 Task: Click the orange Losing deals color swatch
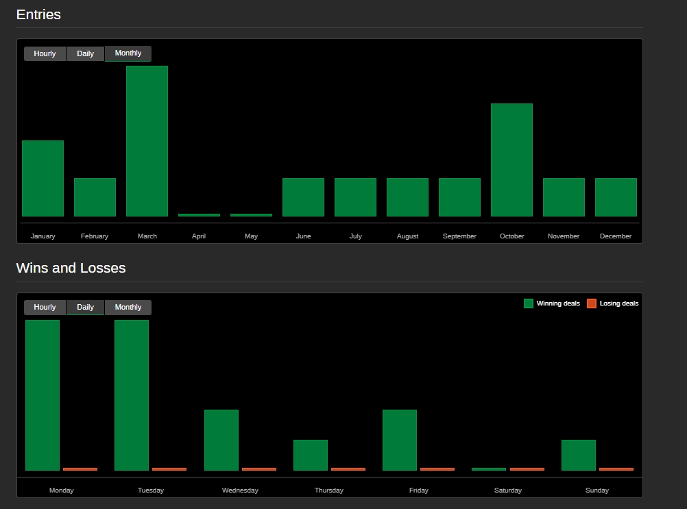point(592,303)
